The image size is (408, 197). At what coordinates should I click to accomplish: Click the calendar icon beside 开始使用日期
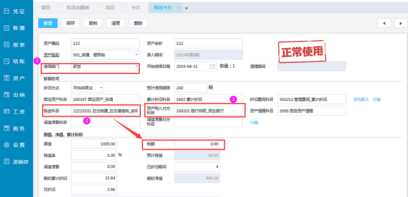click(212, 66)
